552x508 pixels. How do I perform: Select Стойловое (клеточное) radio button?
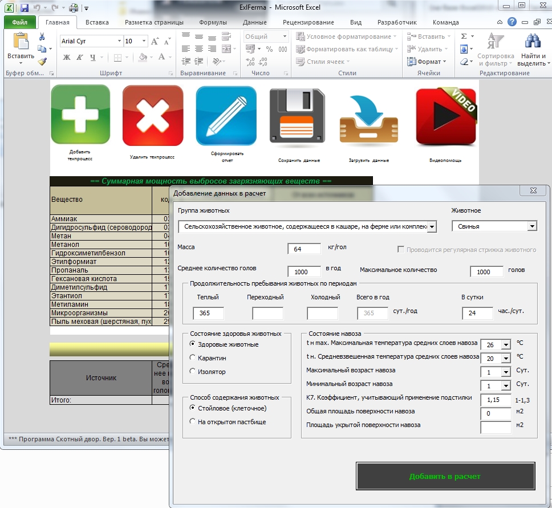pyautogui.click(x=193, y=408)
